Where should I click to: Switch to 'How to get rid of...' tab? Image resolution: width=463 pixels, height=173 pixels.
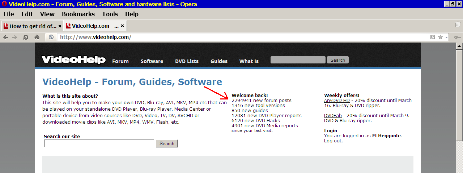[x=33, y=26]
